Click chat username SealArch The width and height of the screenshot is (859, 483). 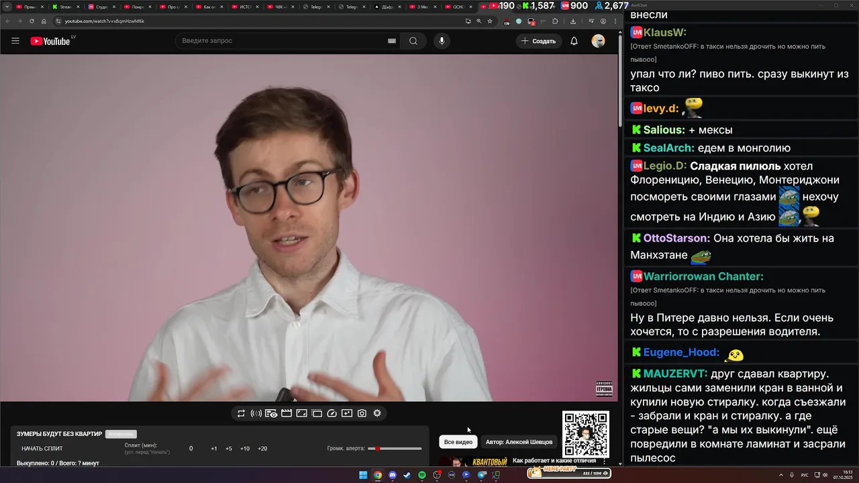(669, 148)
